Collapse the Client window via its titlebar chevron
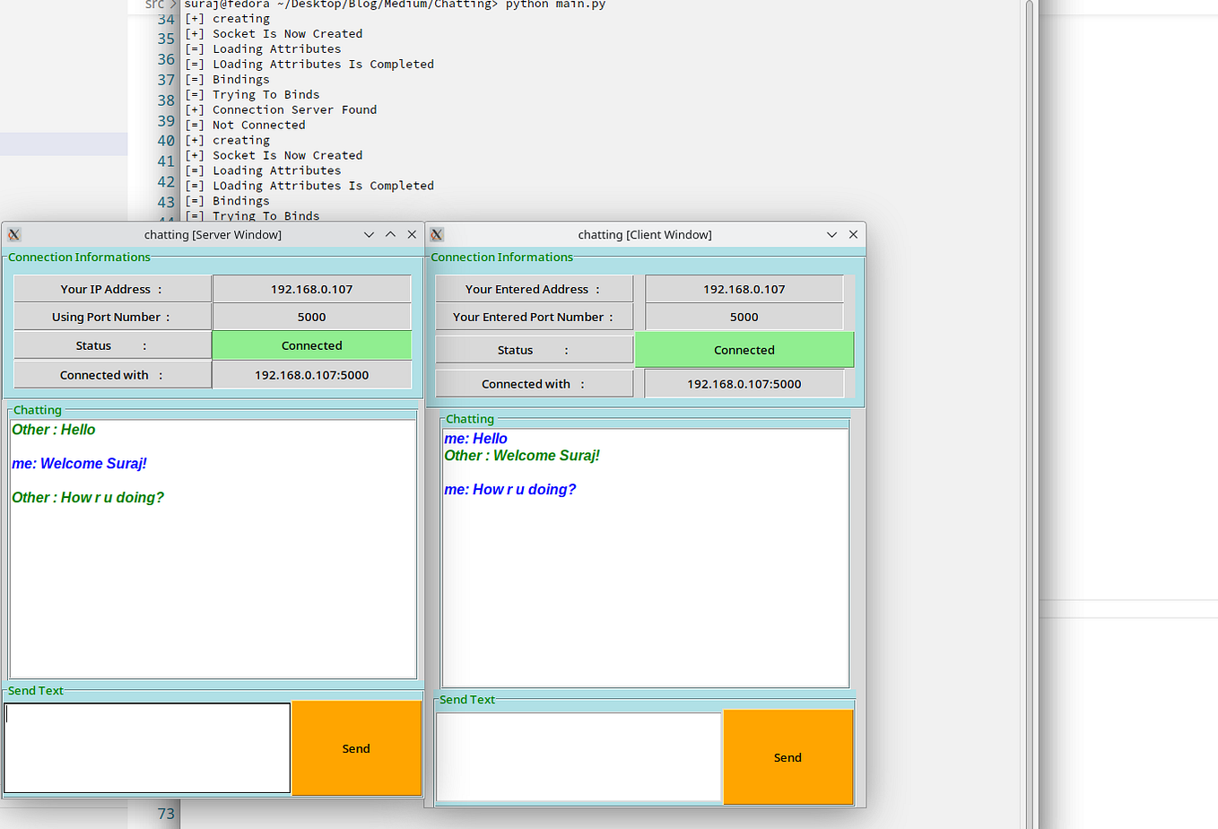The width and height of the screenshot is (1218, 829). tap(831, 234)
